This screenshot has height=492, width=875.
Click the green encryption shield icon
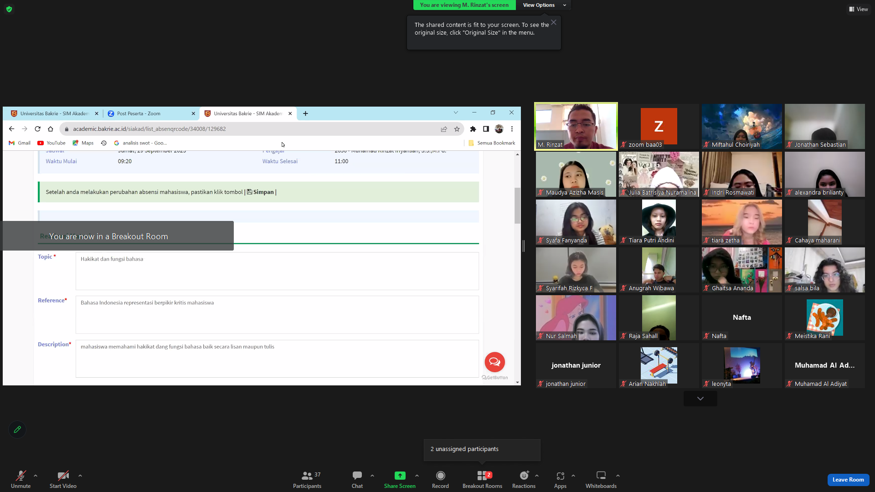pos(9,9)
